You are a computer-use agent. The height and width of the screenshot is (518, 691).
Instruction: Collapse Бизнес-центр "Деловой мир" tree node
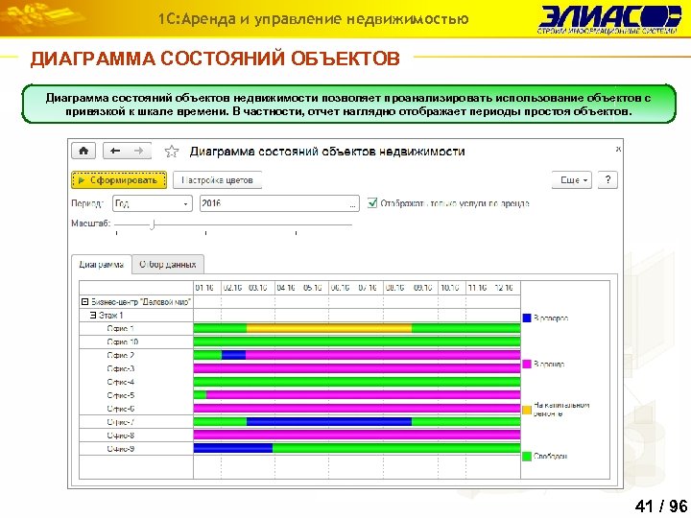(85, 302)
